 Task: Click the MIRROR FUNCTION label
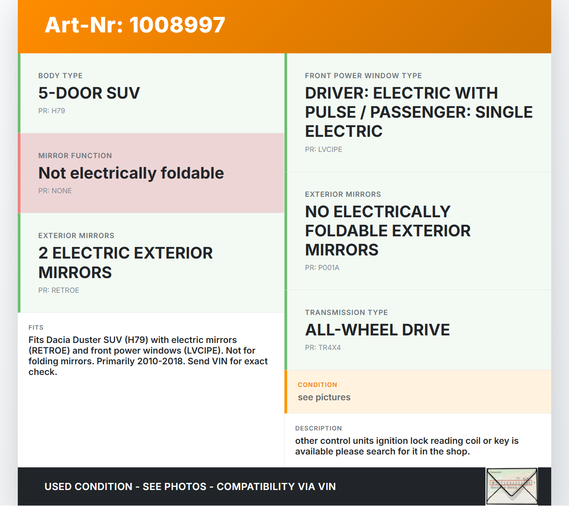click(x=75, y=156)
